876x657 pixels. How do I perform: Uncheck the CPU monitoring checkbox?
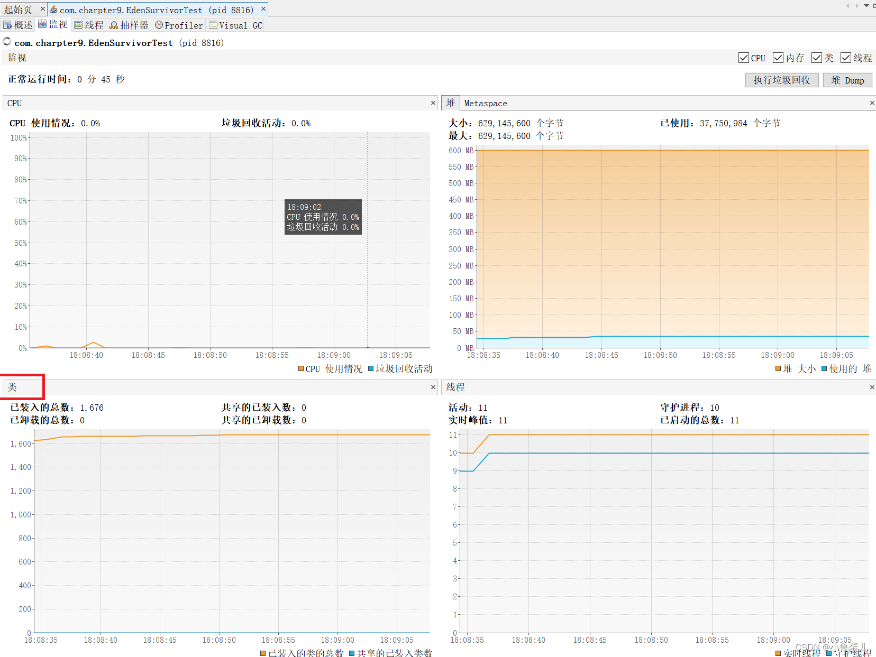point(743,58)
